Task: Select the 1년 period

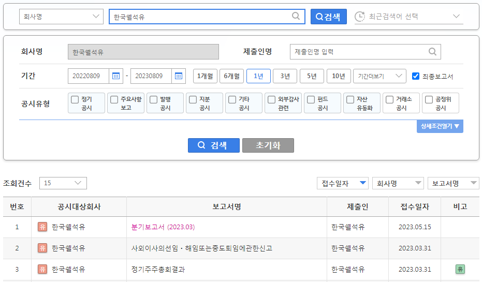Action: 258,76
